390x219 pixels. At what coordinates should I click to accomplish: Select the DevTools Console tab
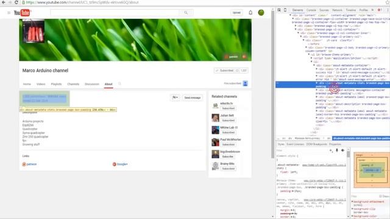(311, 10)
